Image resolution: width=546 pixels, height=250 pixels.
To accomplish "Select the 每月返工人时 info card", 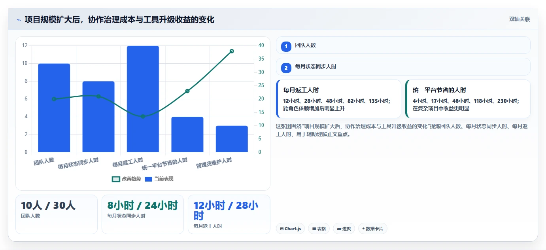I will pos(339,99).
